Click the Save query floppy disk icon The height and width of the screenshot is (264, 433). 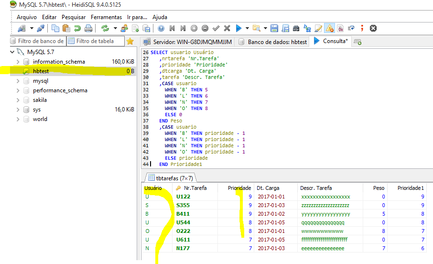click(274, 28)
